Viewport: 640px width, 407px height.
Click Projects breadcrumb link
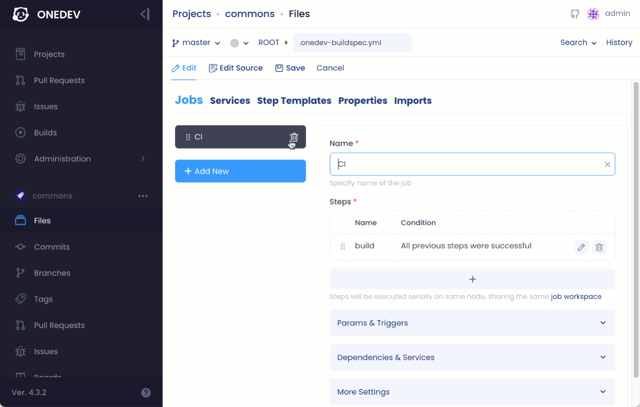coord(192,14)
